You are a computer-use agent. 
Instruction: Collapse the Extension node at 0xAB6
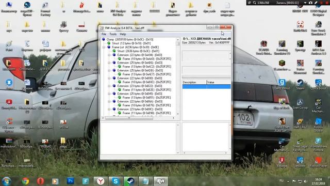click(x=109, y=63)
